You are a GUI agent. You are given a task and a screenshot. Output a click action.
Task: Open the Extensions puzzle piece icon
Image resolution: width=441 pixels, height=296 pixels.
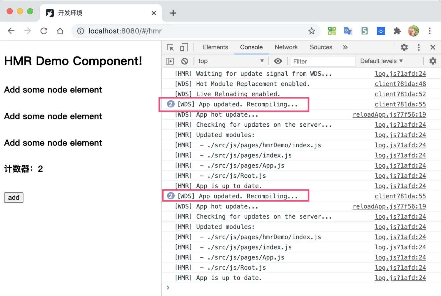397,31
